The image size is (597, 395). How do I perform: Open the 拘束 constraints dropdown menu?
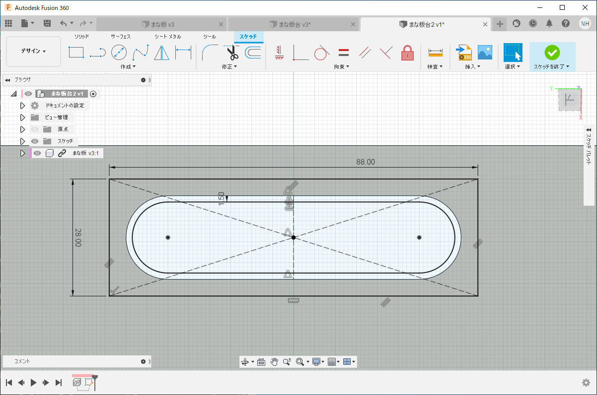341,66
